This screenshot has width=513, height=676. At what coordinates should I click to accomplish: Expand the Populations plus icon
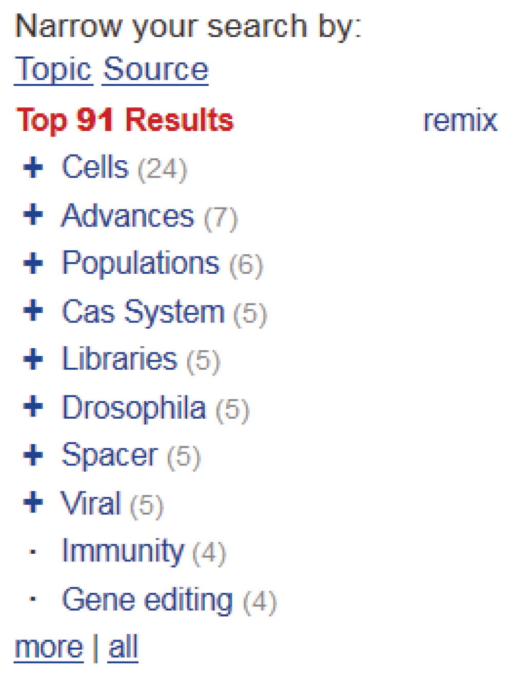33,263
